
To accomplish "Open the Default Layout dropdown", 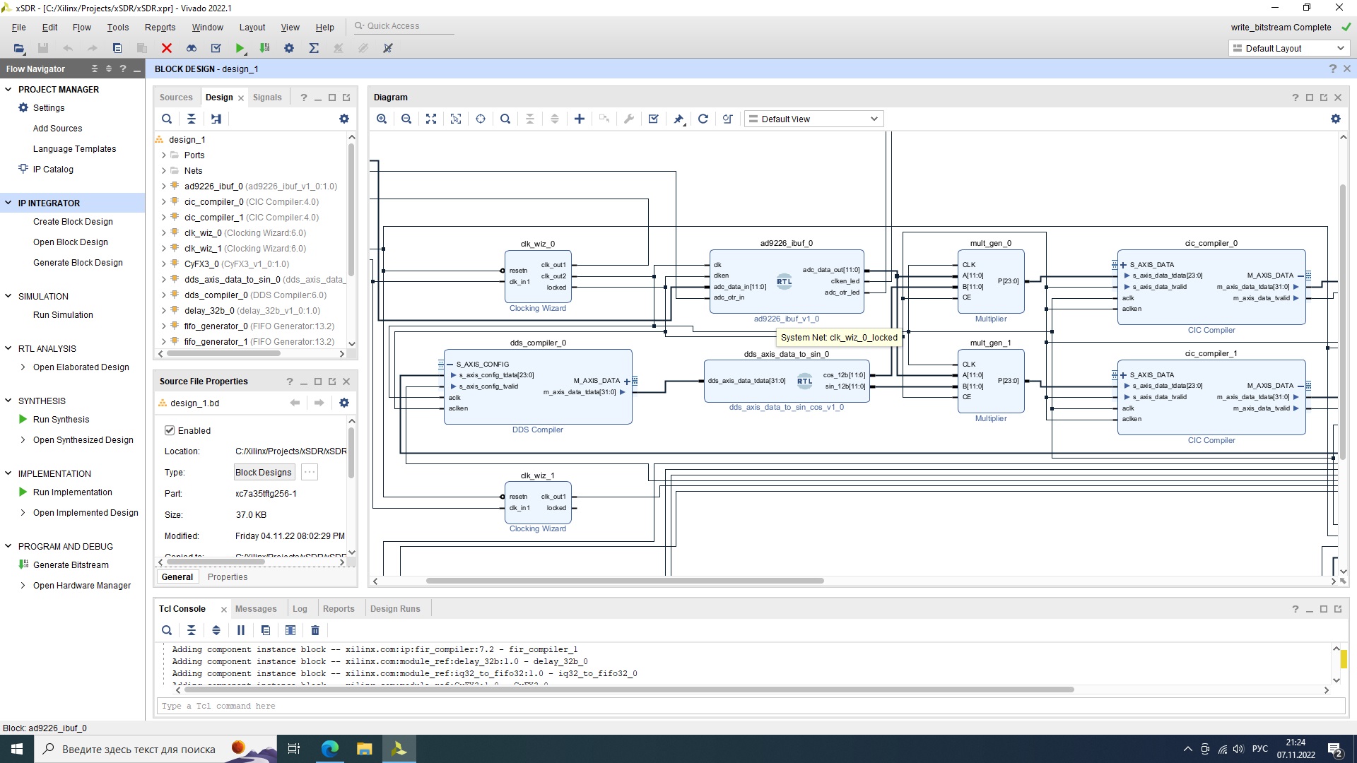I will tap(1288, 48).
